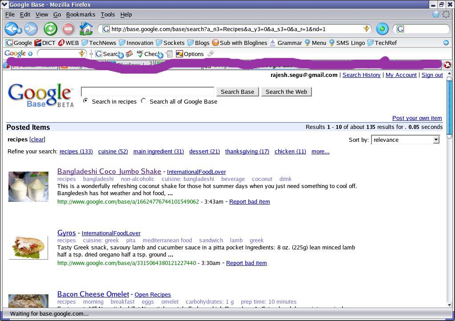Show more bookmarks with toolbar overflow arrow
The height and width of the screenshot is (321, 455).
pyautogui.click(x=446, y=43)
